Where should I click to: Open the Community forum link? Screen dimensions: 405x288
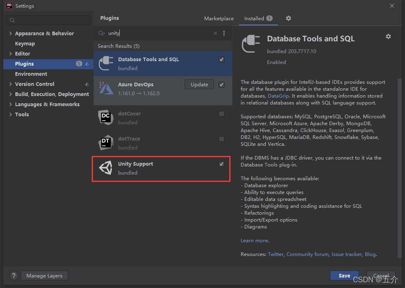(x=307, y=254)
